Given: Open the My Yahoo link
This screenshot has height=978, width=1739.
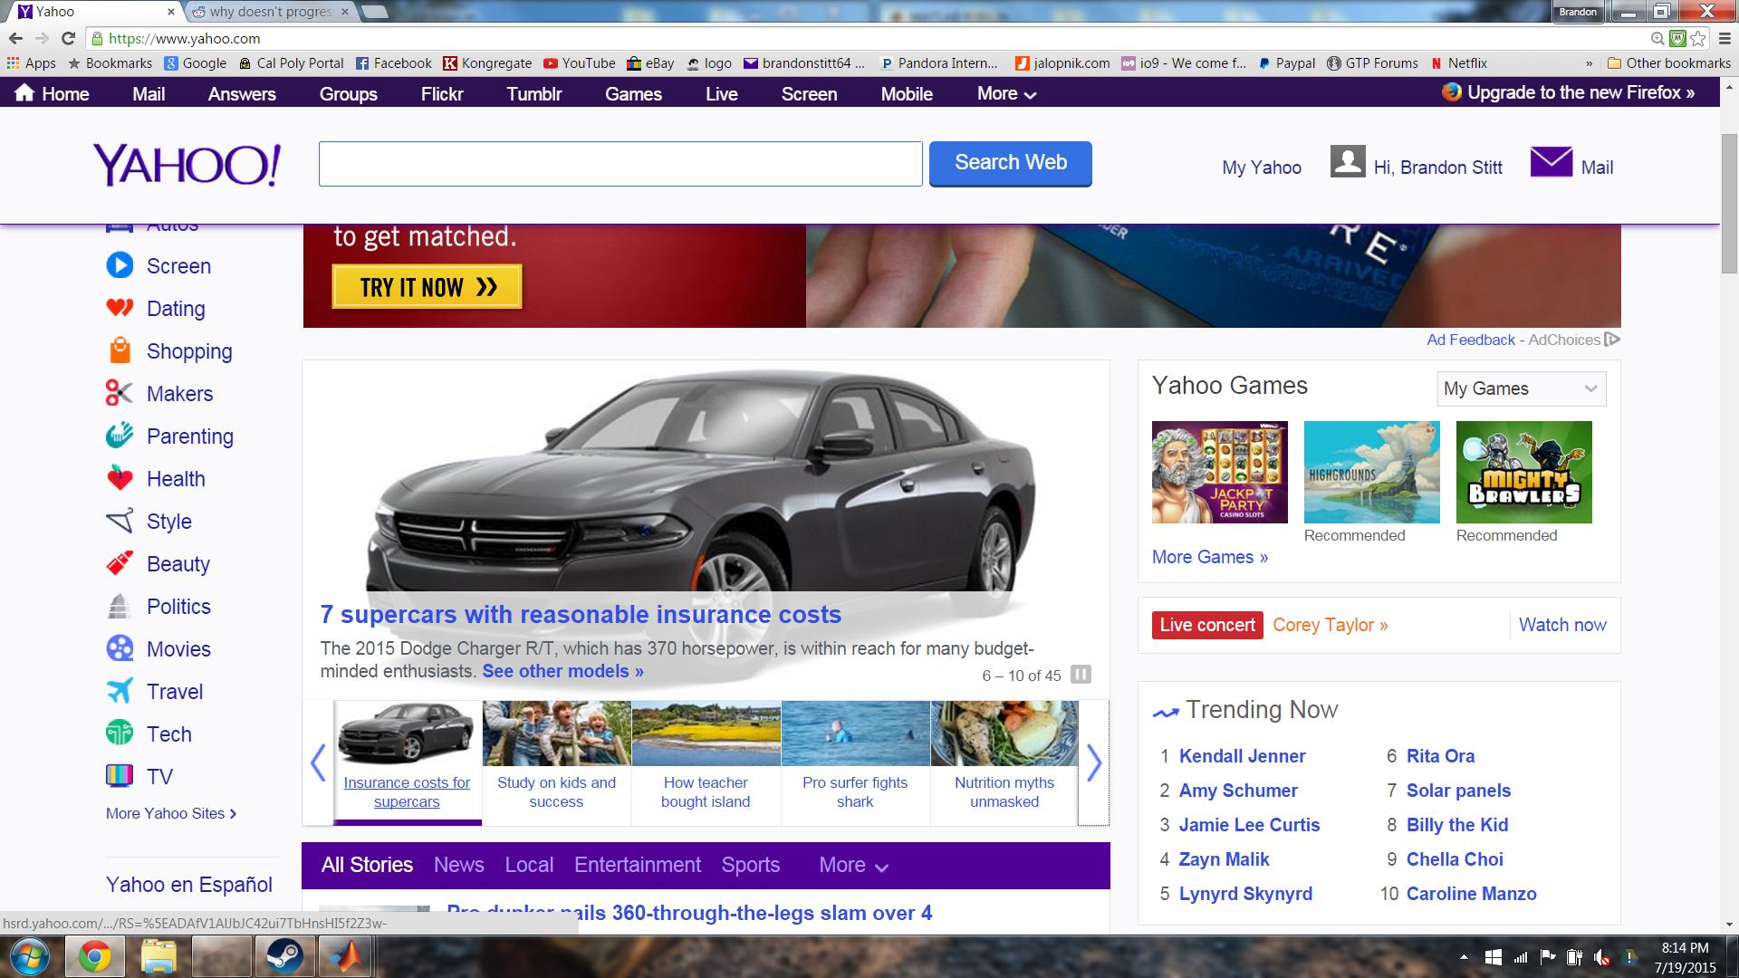Looking at the screenshot, I should click(1262, 168).
